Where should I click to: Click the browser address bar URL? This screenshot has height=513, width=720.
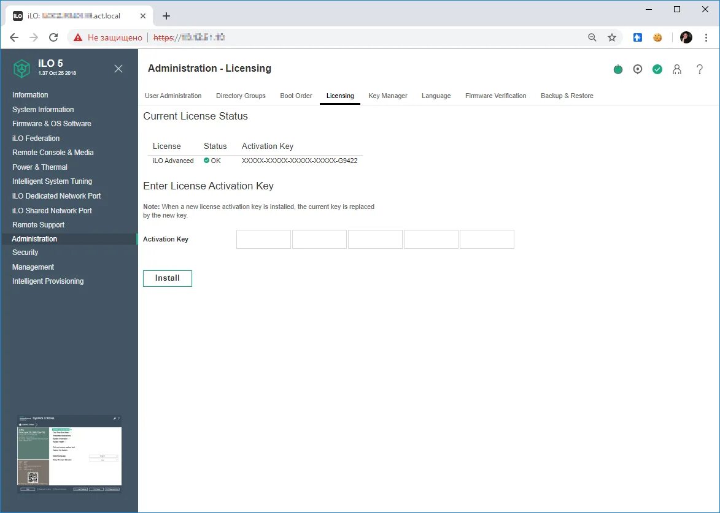tap(188, 37)
